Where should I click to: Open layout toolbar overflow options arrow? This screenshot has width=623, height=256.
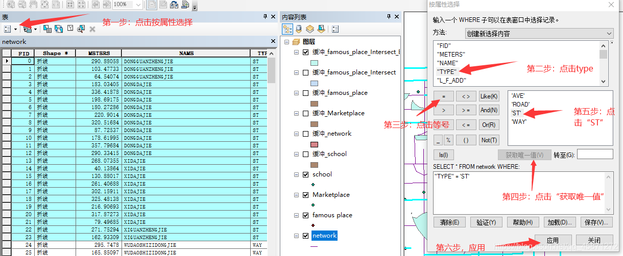(195, 7)
